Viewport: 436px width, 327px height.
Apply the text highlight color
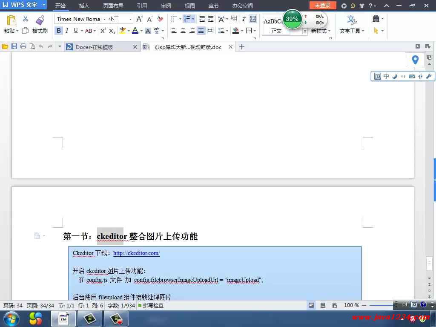(x=122, y=31)
